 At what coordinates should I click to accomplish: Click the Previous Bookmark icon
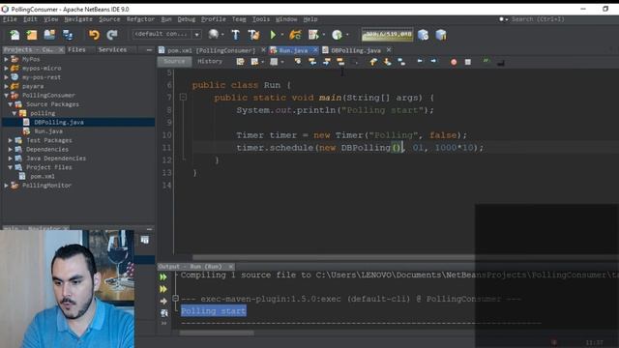(x=373, y=62)
